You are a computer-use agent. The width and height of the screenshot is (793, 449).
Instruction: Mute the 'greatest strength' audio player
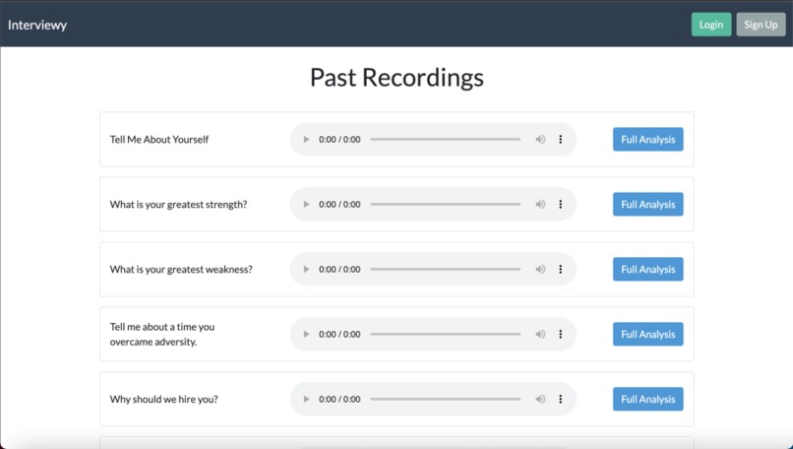click(x=540, y=205)
